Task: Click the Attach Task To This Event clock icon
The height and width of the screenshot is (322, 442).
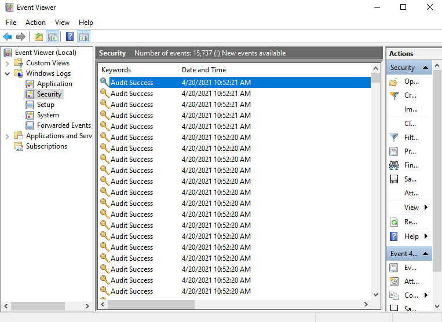Action: tap(394, 282)
